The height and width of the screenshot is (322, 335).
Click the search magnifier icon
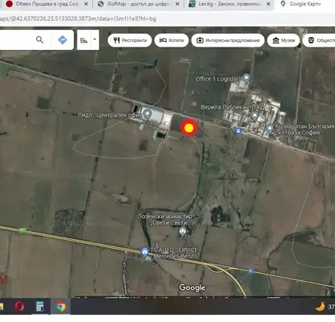pyautogui.click(x=39, y=40)
